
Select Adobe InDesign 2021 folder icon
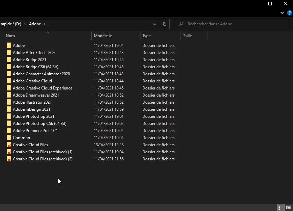point(9,109)
